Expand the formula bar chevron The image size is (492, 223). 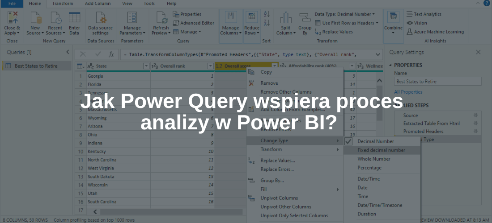pos(377,54)
